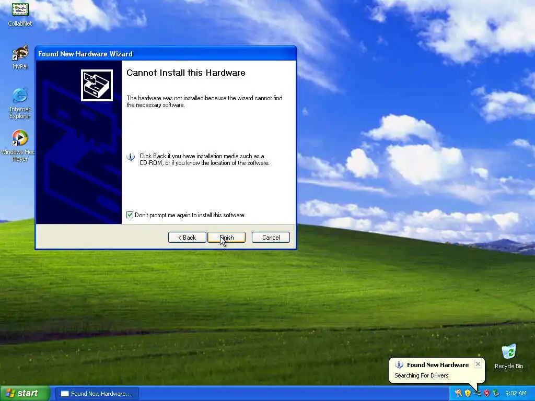This screenshot has height=401, width=535.
Task: Click the Searching For Drivers balloon text
Action: (x=422, y=375)
